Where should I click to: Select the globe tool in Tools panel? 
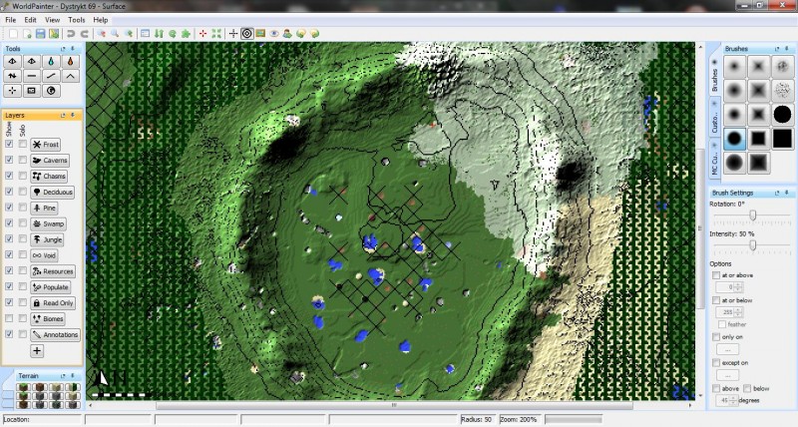click(x=51, y=91)
